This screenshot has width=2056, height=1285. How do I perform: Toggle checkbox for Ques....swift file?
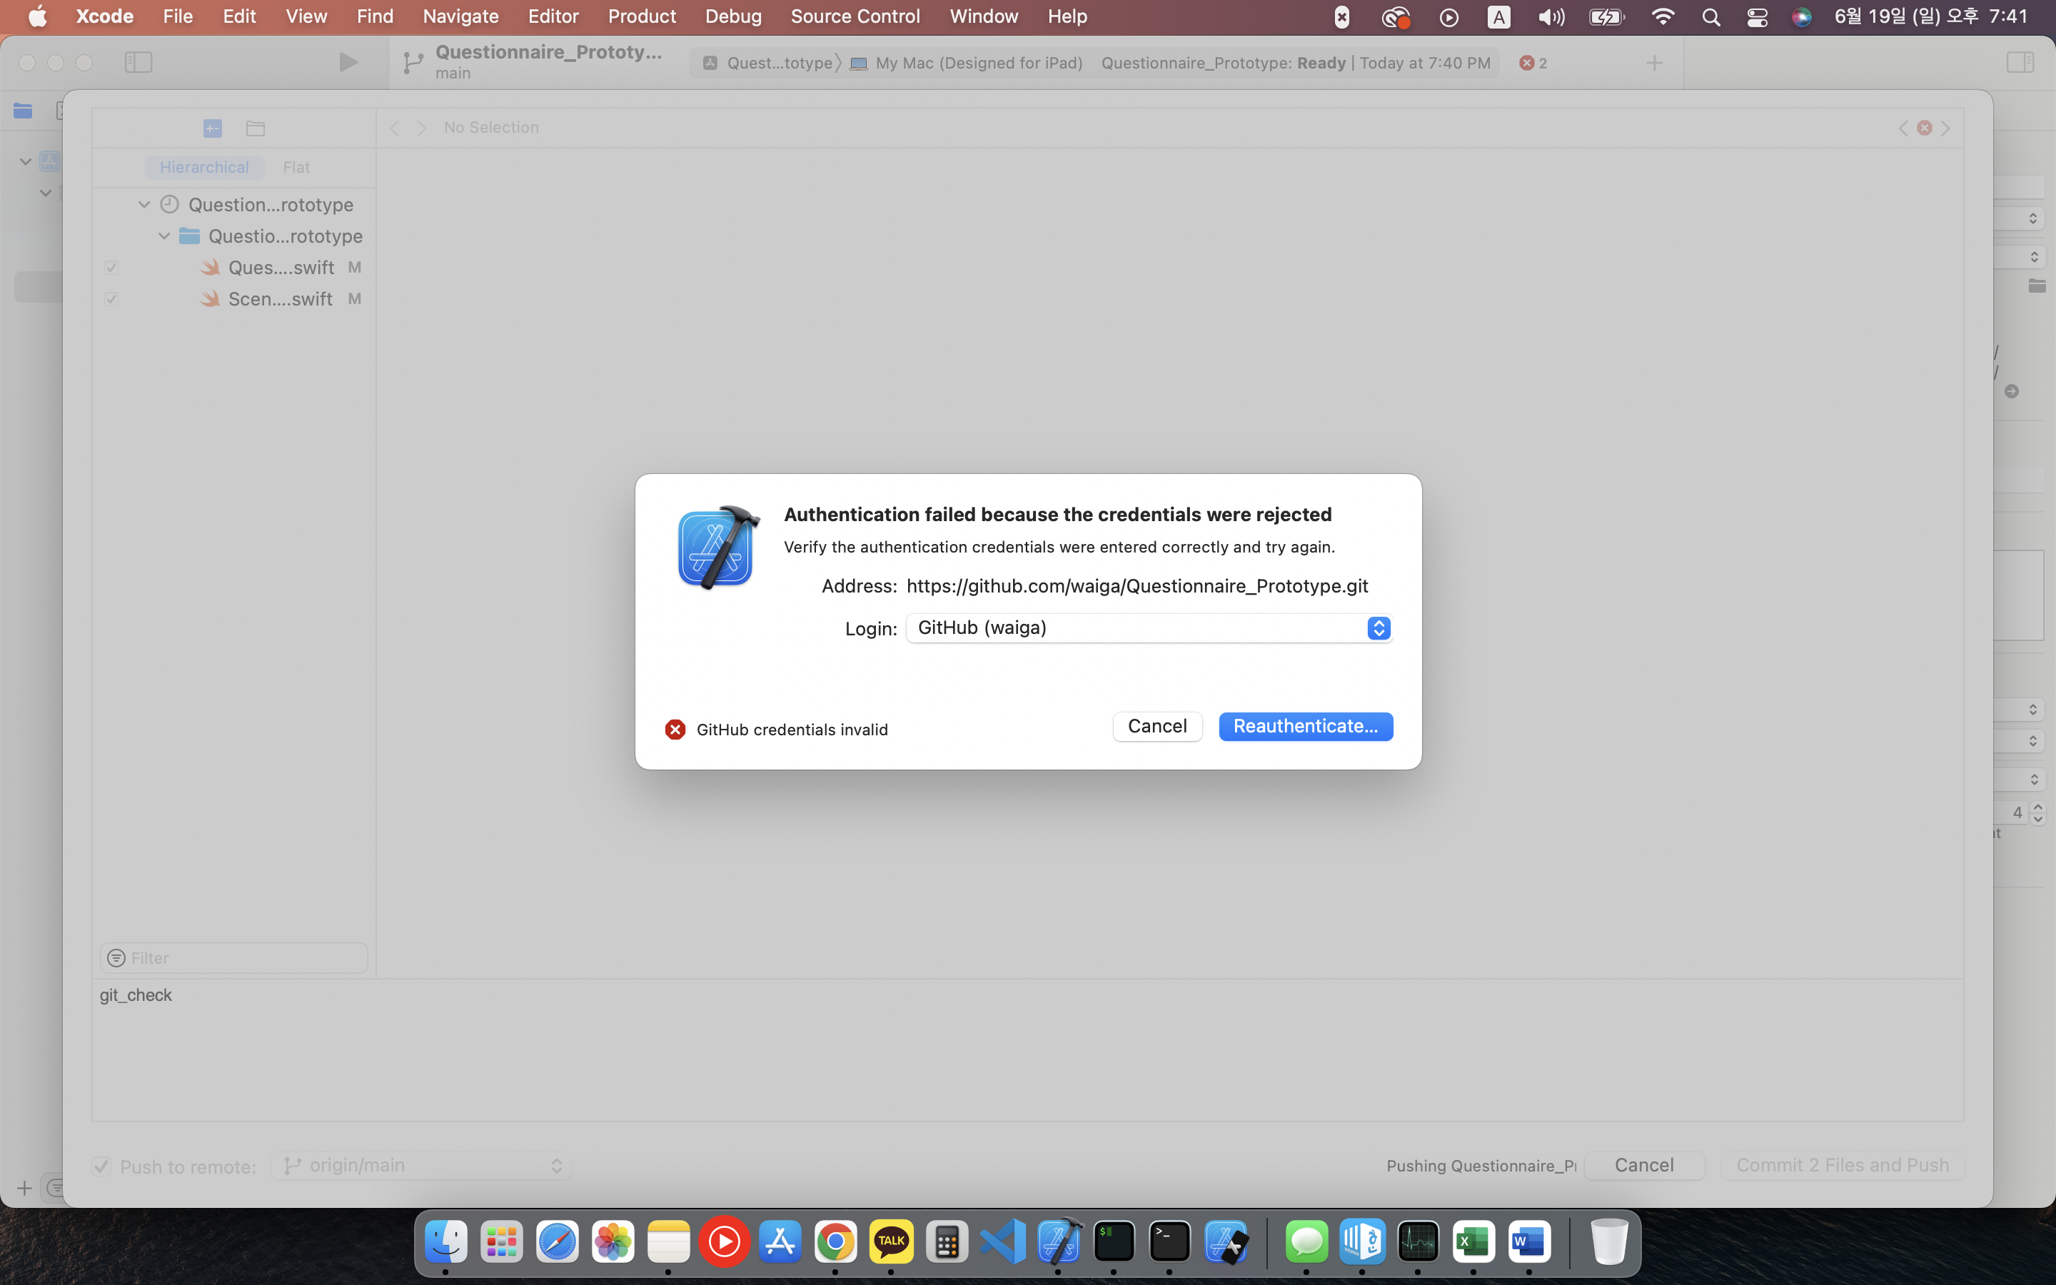111,268
